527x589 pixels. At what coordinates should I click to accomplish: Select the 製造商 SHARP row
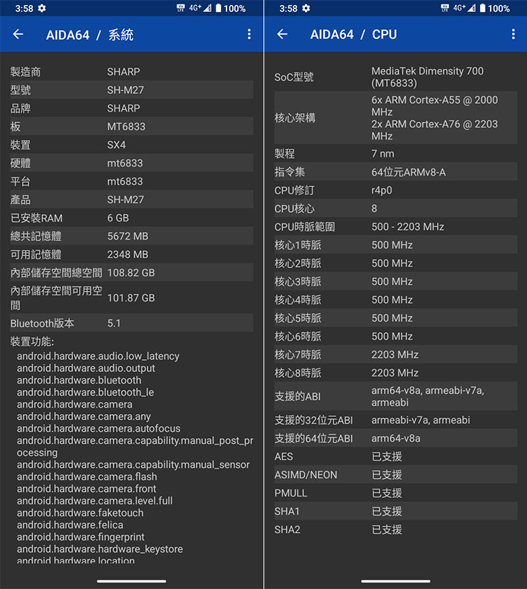point(131,71)
